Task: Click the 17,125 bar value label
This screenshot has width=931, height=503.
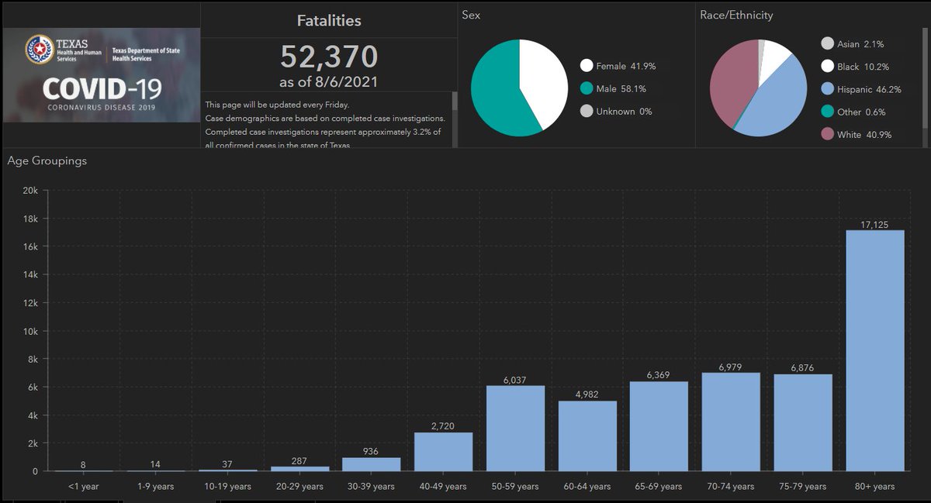Action: tap(875, 223)
